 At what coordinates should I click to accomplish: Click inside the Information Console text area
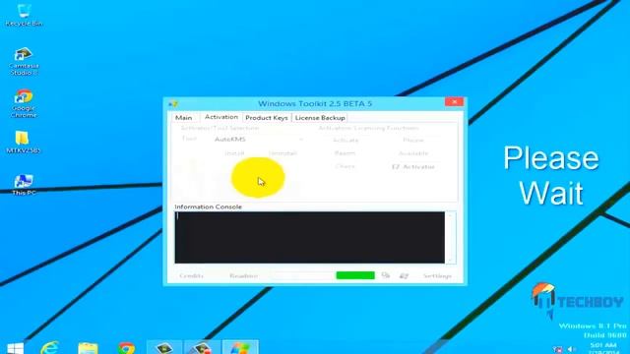pos(310,237)
